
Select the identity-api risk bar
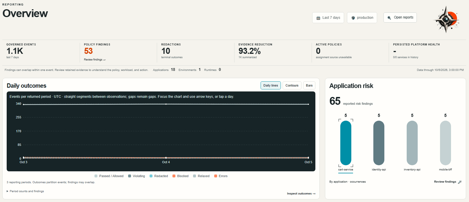click(379, 143)
